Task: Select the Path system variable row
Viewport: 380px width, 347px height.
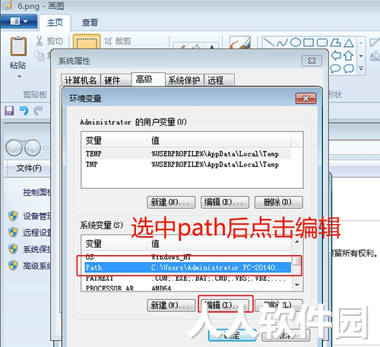Action: pyautogui.click(x=188, y=267)
